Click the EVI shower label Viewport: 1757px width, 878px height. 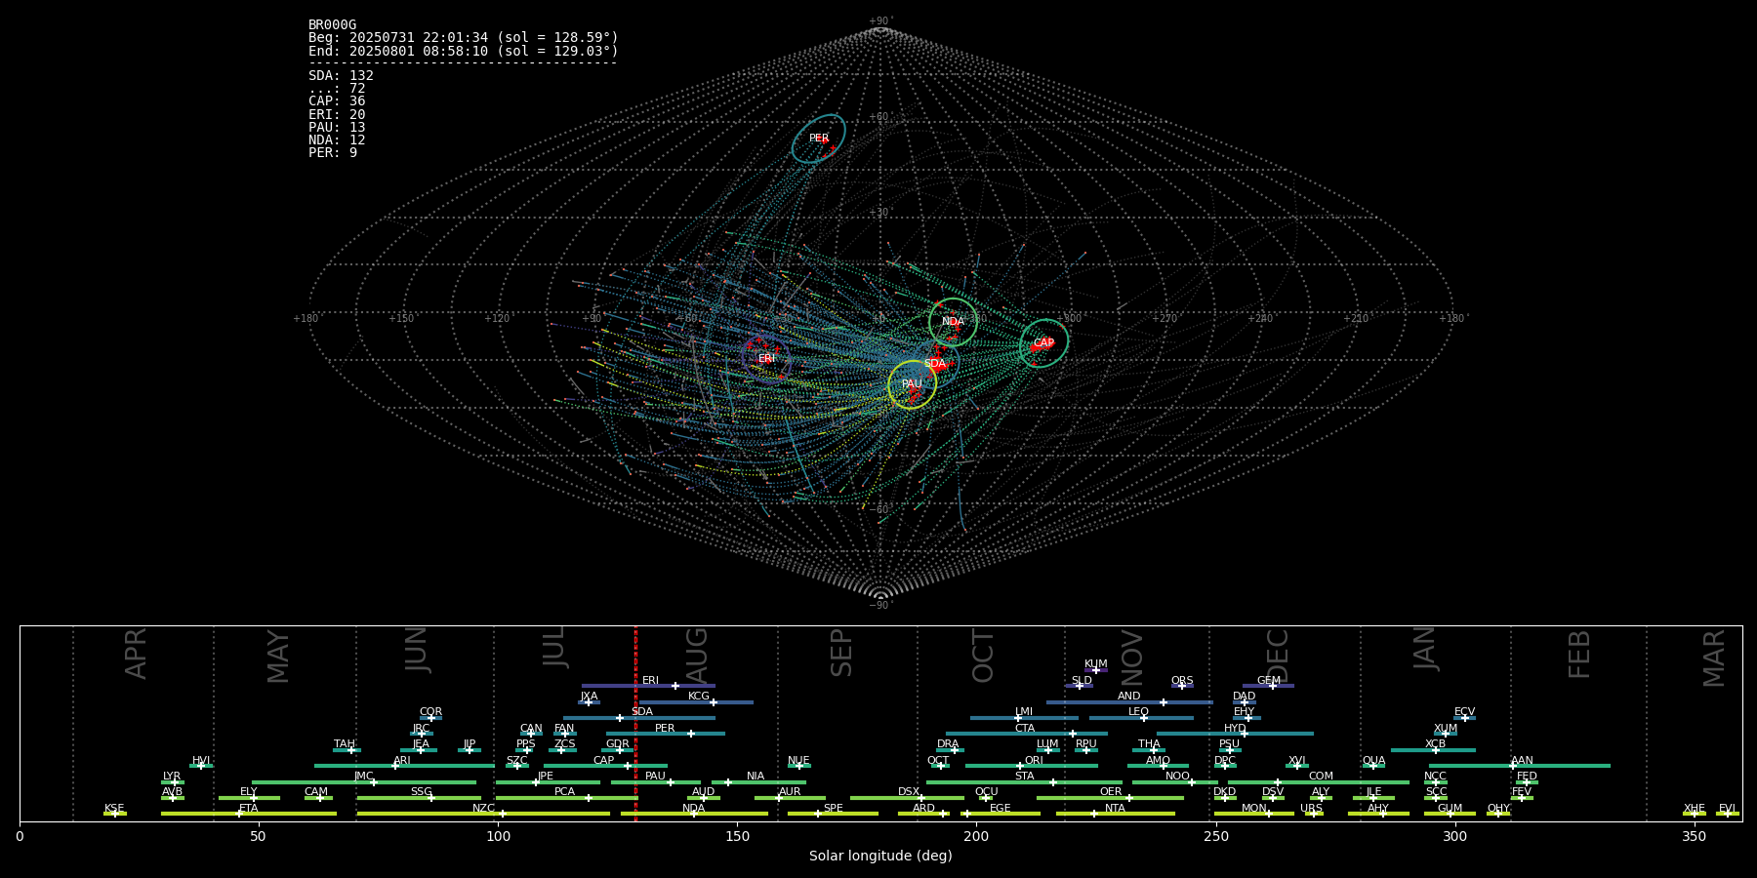tap(1727, 809)
